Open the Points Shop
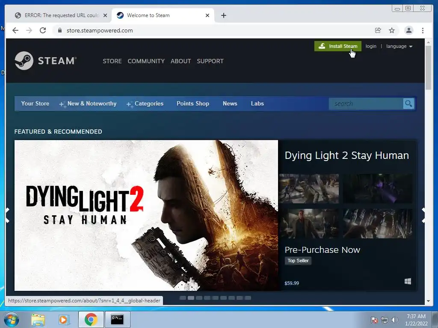This screenshot has width=438, height=328. 193,103
